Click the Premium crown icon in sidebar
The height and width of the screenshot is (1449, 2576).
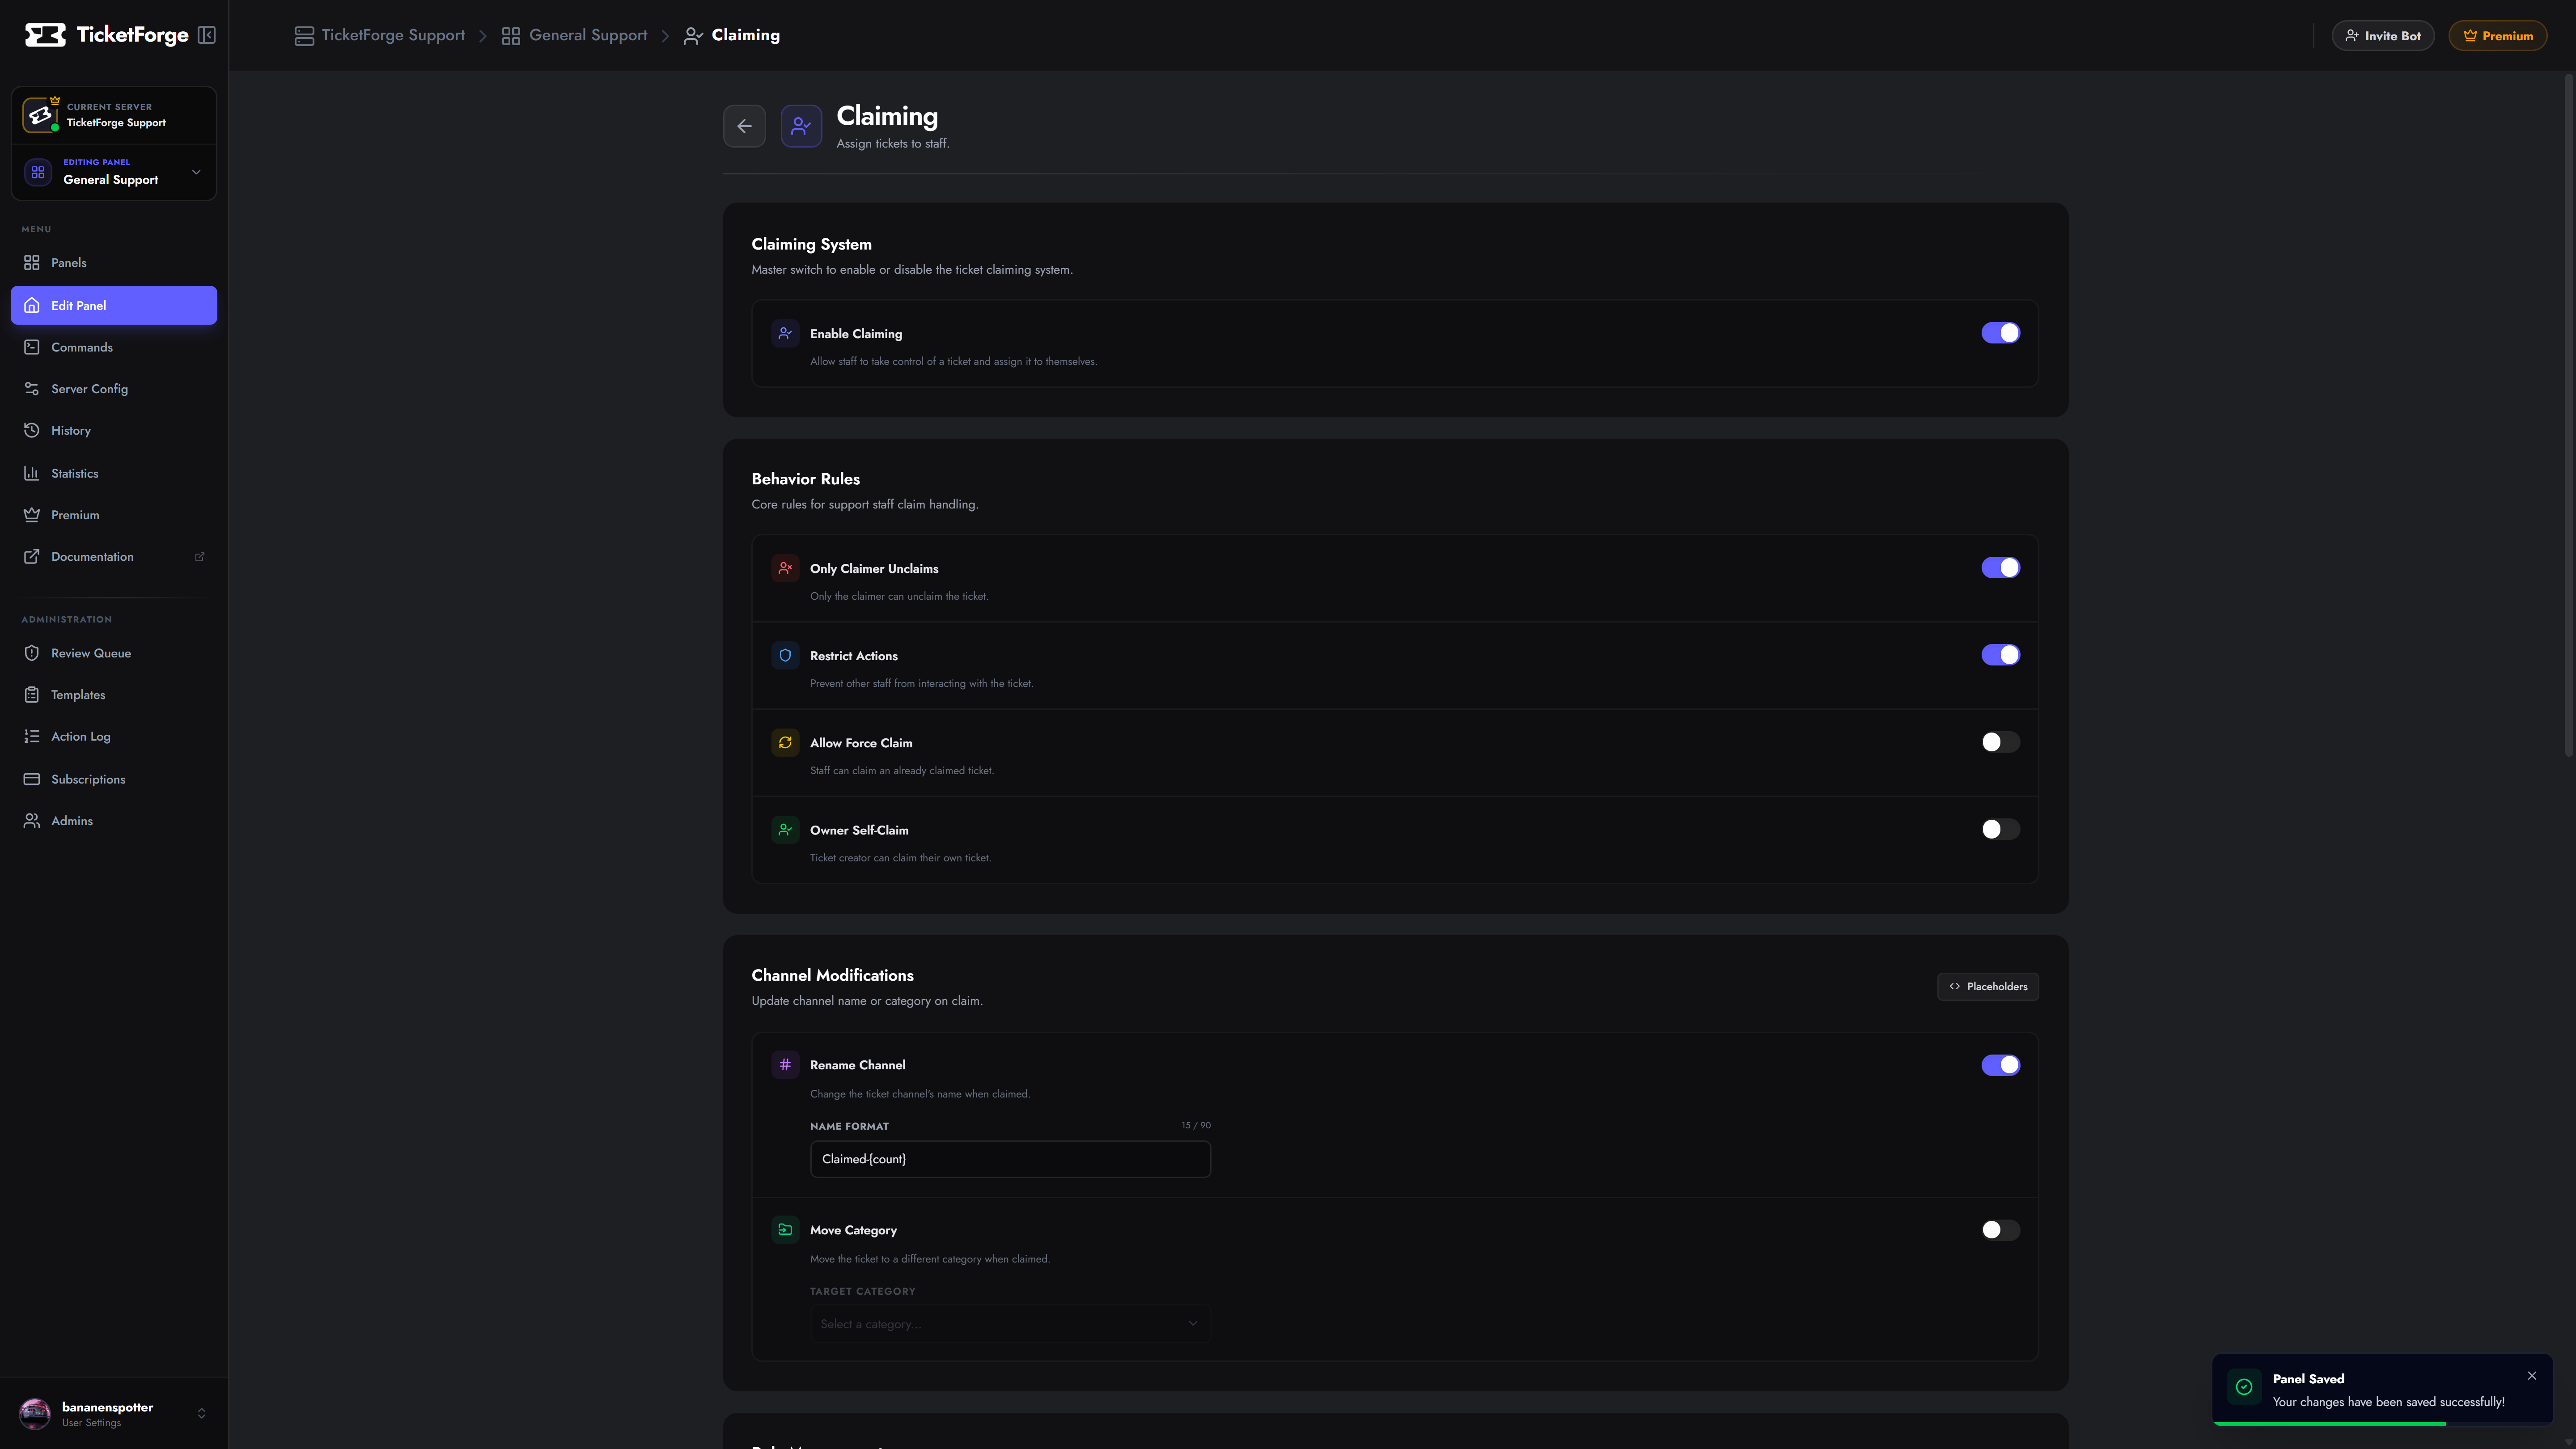[x=32, y=515]
